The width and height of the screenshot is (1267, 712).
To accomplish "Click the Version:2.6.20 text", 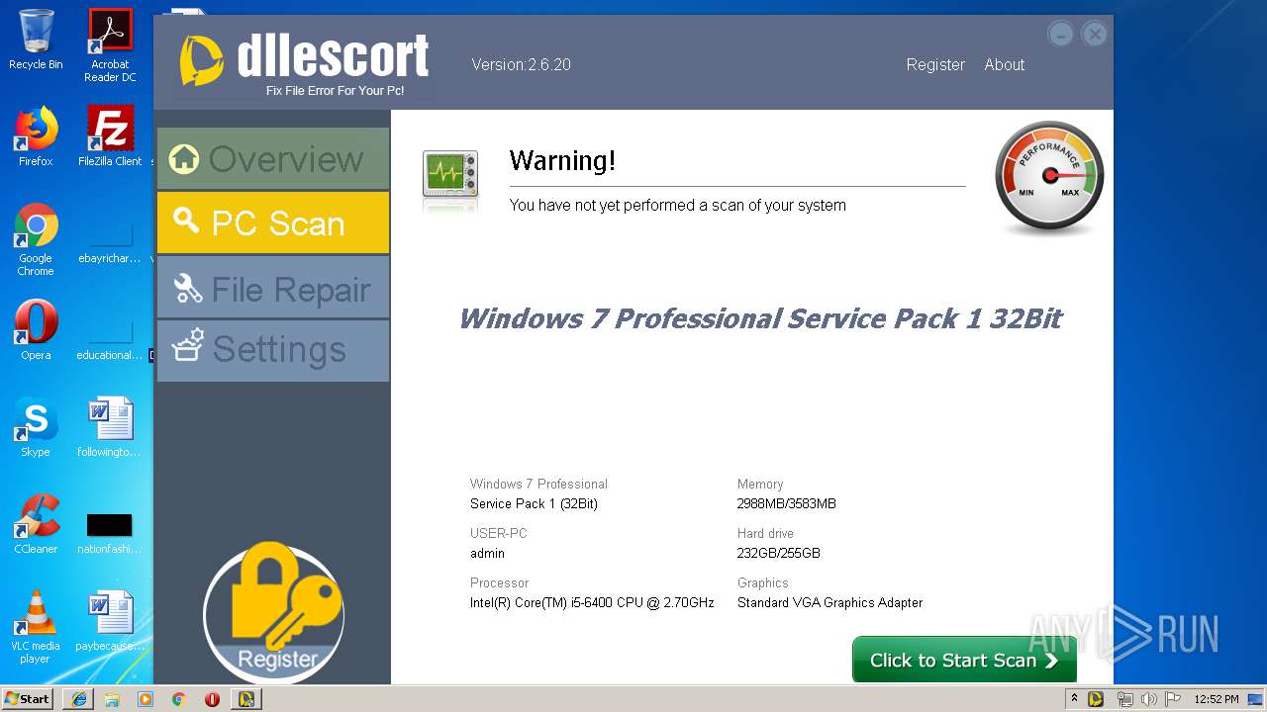I will click(x=521, y=64).
